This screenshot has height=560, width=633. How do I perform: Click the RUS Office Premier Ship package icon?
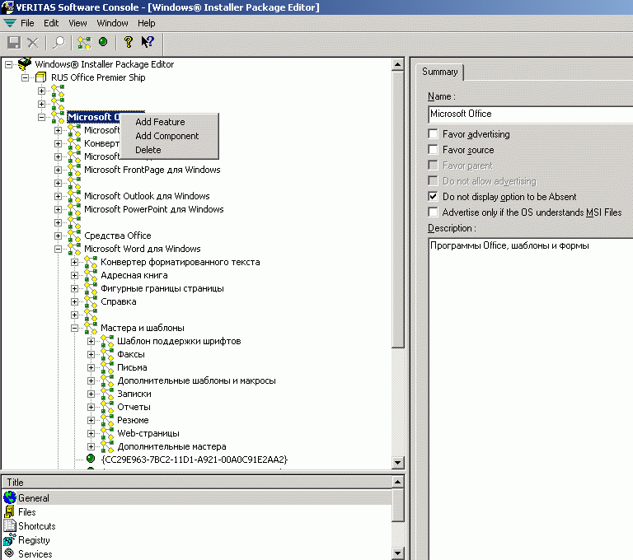pyautogui.click(x=40, y=77)
